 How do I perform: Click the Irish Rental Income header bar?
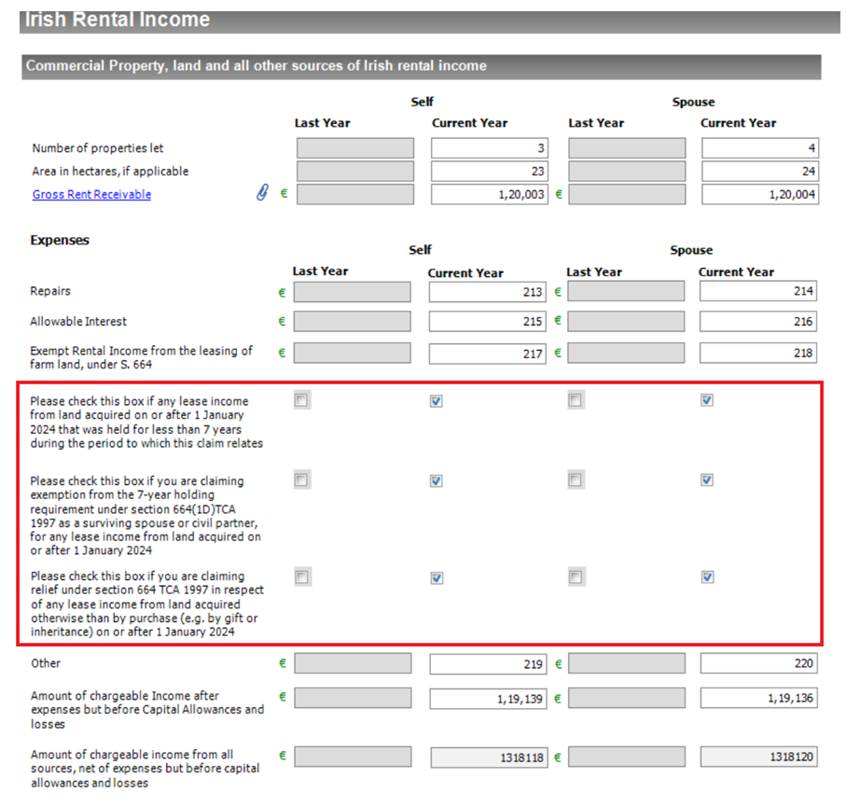(429, 21)
